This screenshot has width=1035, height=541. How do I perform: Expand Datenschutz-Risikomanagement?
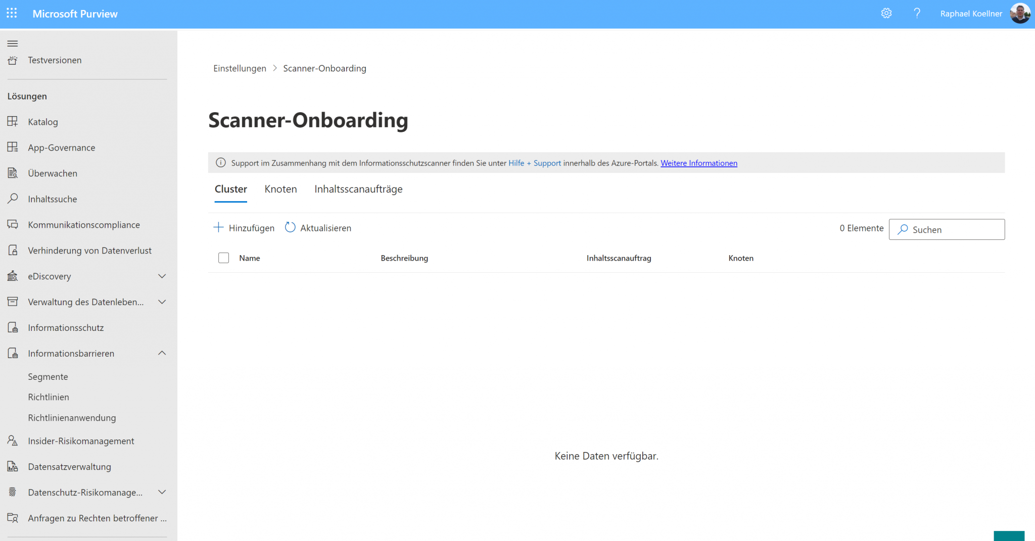point(162,492)
